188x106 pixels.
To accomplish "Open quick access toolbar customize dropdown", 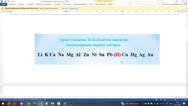I will 15,1.
